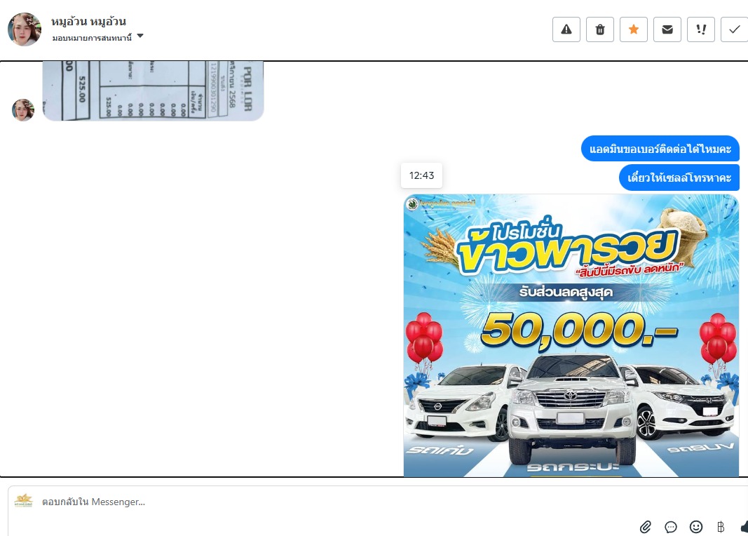
Task: Click the exclamation priority icon
Action: (x=701, y=29)
